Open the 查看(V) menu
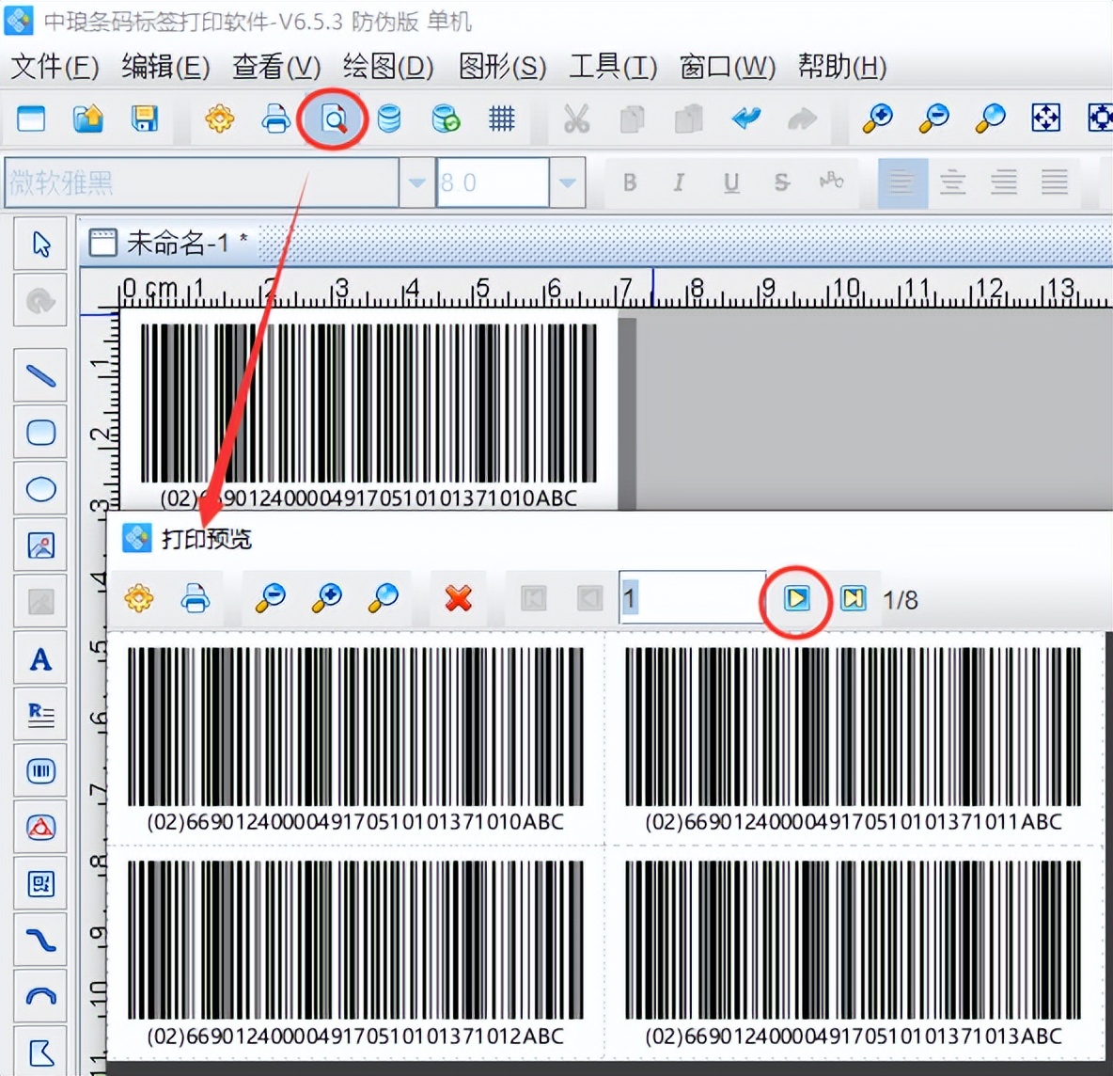 pyautogui.click(x=276, y=68)
